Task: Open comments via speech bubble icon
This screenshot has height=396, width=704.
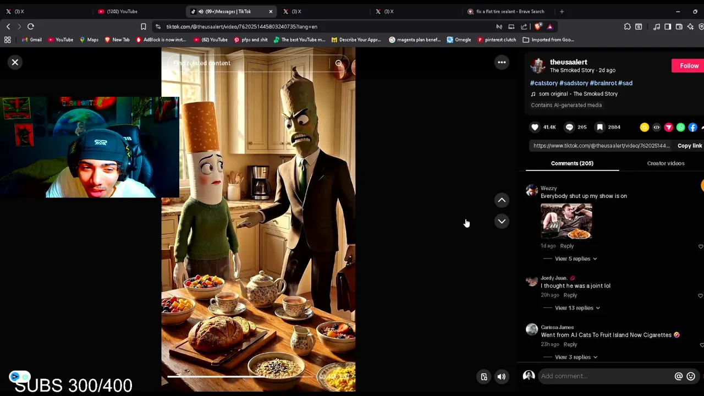Action: click(x=569, y=127)
